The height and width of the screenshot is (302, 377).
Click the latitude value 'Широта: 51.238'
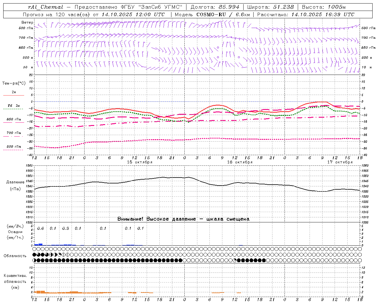pyautogui.click(x=270, y=7)
